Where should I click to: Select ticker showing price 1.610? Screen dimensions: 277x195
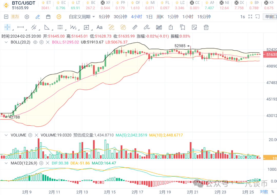135,5
